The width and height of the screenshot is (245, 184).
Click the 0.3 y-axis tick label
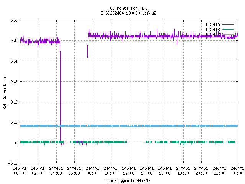[14, 82]
